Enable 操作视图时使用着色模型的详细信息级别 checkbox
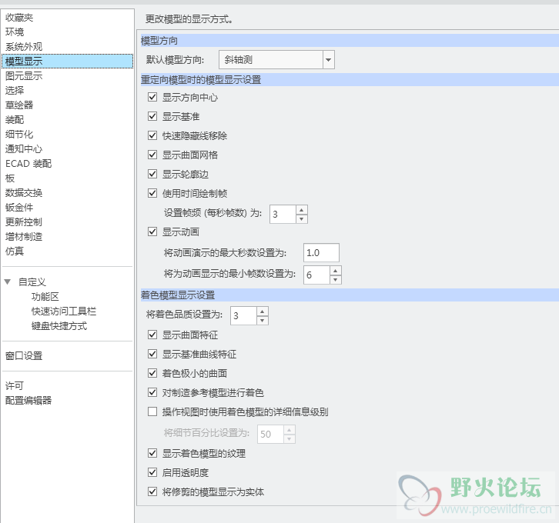The height and width of the screenshot is (523, 559). pyautogui.click(x=152, y=411)
